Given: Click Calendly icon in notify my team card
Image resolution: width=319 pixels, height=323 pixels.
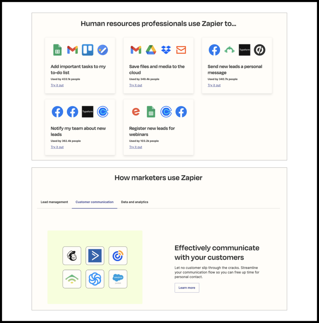Looking at the screenshot, I should [x=103, y=112].
